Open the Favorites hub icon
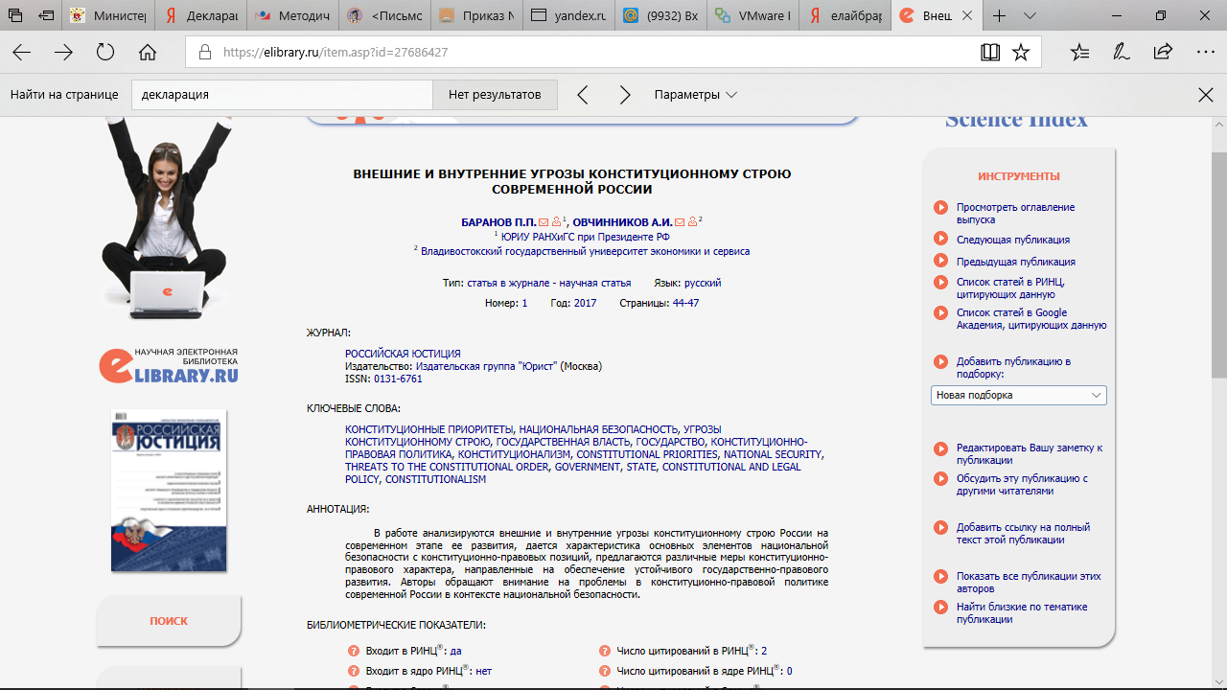This screenshot has width=1227, height=690. pos(1079,53)
